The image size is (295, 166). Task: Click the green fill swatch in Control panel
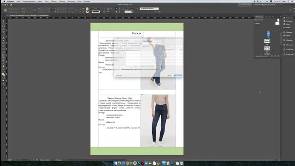(x=87, y=9)
